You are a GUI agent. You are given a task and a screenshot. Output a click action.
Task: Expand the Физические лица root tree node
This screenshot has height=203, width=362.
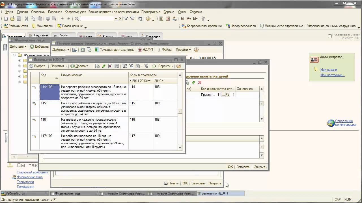click(x=14, y=55)
